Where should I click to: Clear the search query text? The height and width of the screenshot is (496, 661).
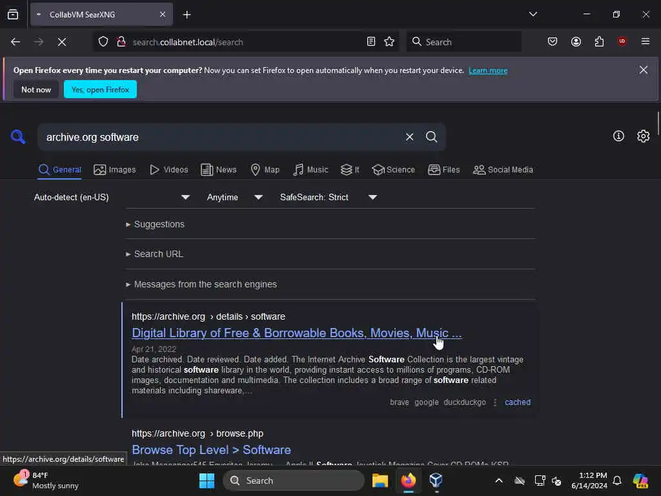pos(409,137)
